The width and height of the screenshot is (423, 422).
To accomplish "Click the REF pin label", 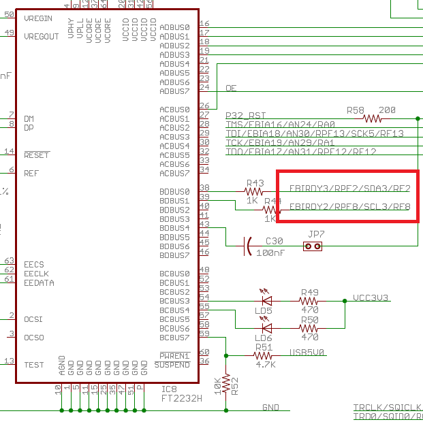I will 31,173.
